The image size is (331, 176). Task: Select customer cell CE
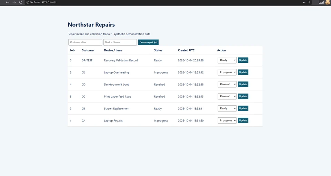83,72
